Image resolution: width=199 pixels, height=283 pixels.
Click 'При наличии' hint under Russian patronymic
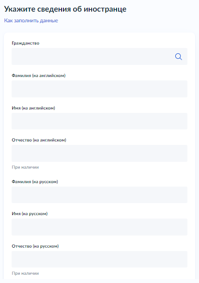pyautogui.click(x=25, y=273)
